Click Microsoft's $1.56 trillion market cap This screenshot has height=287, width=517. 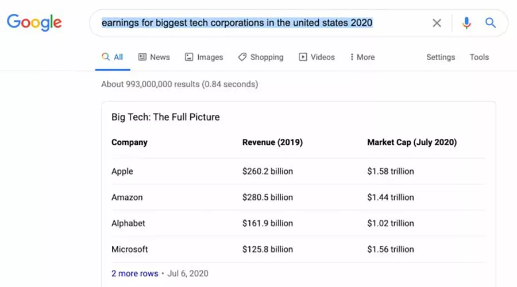click(391, 249)
